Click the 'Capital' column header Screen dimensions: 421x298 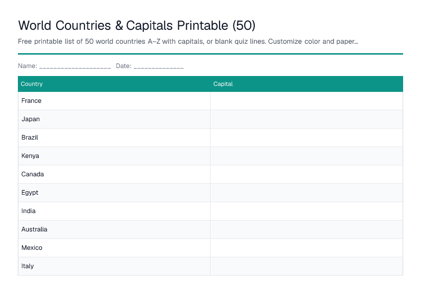[307, 84]
